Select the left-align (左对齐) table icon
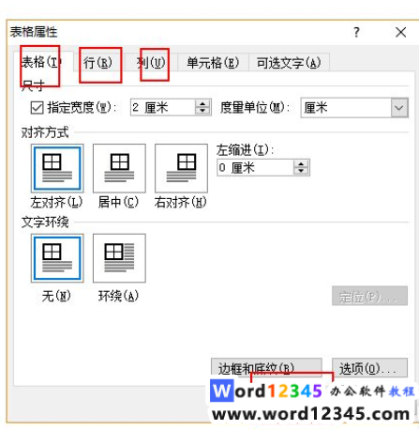The image size is (419, 430). pyautogui.click(x=57, y=168)
